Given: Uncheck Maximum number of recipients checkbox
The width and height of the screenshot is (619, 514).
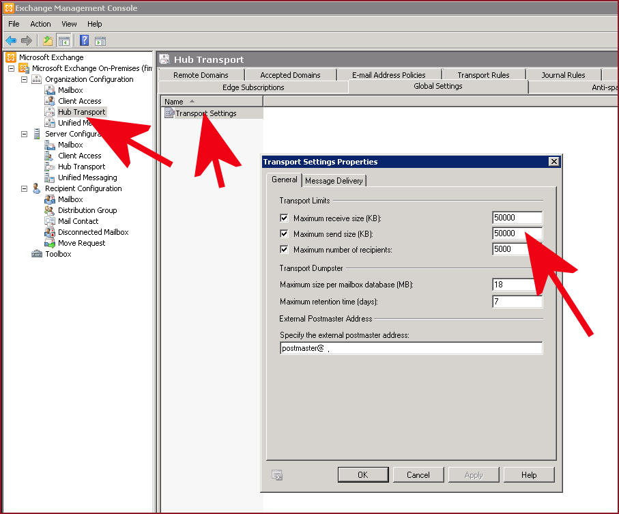Looking at the screenshot, I should coord(284,250).
